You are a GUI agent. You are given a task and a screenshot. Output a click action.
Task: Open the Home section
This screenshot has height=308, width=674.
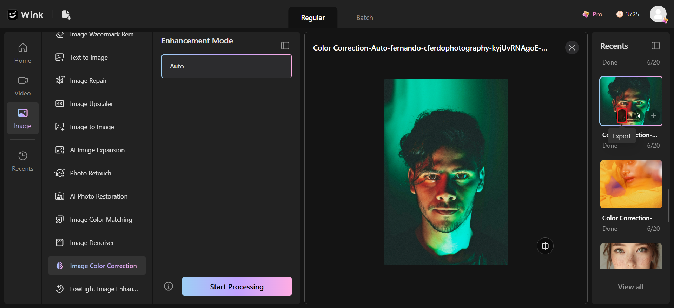point(23,53)
